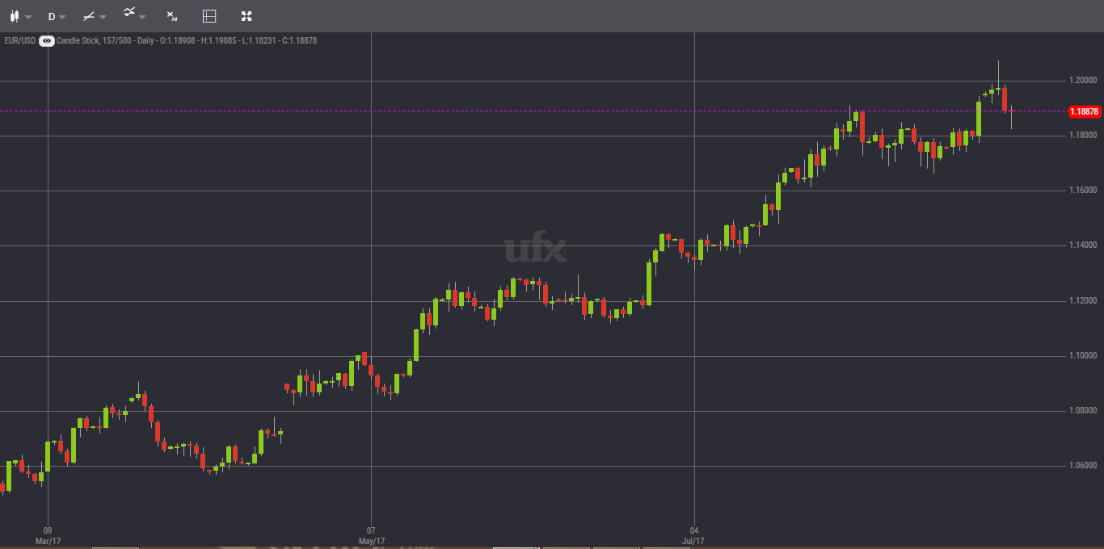1104x549 pixels.
Task: Click the May/17 date axis label
Action: (371, 541)
